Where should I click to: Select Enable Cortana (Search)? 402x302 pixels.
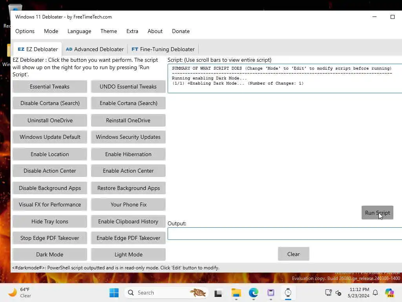pos(128,103)
